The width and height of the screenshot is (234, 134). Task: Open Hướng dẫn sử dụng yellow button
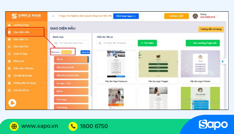click(x=211, y=29)
